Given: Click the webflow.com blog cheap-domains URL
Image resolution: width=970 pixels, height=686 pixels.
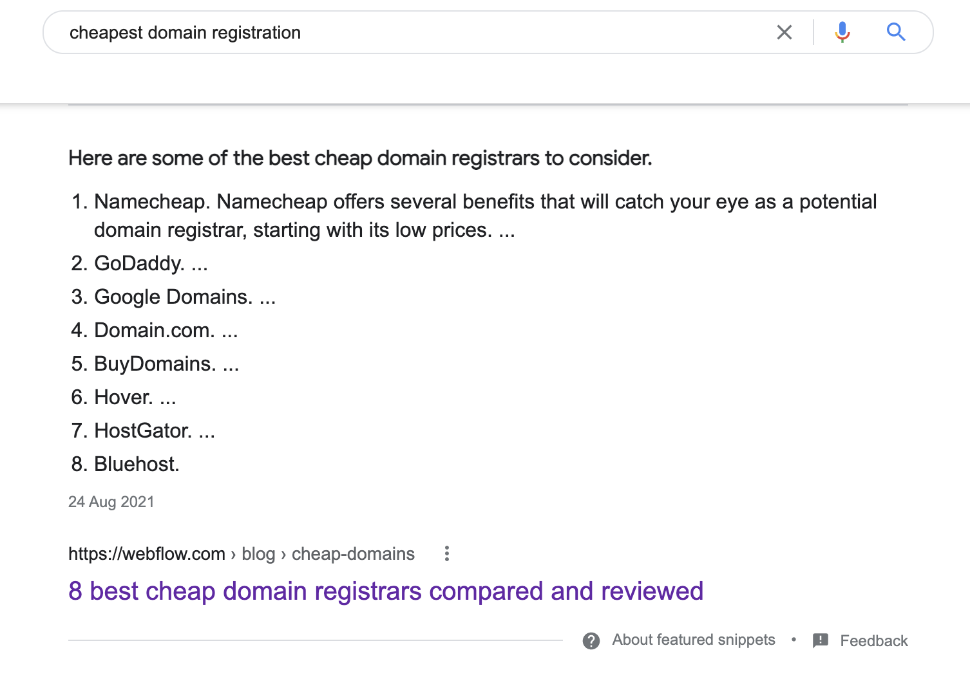Looking at the screenshot, I should pos(242,553).
